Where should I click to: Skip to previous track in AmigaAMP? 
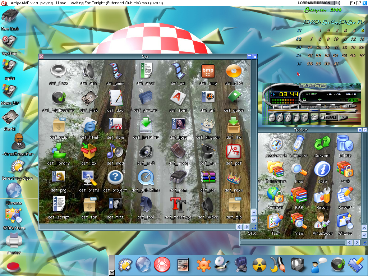[x=272, y=118]
